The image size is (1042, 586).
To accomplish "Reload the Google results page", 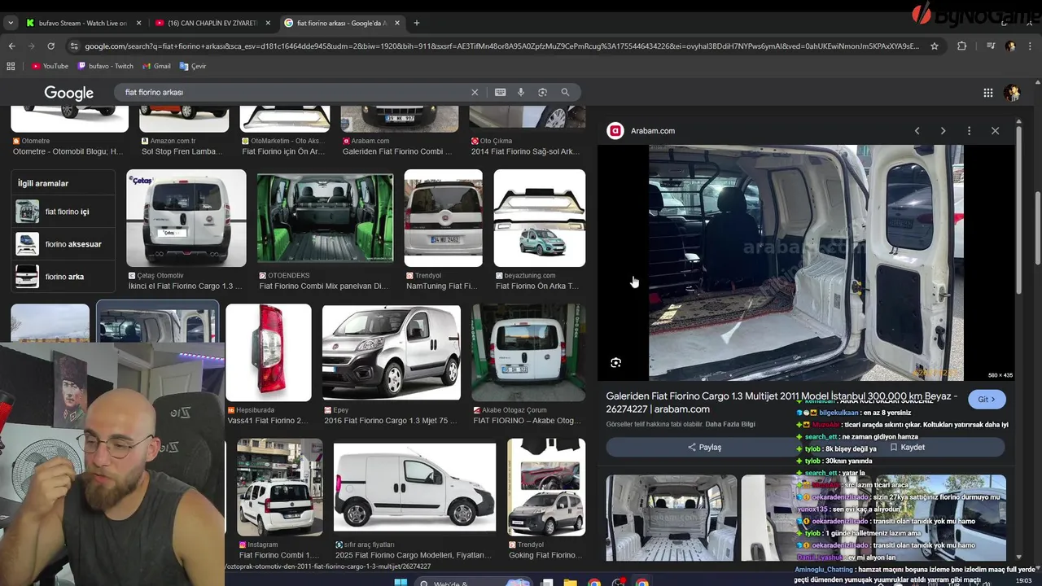I will pos(50,46).
